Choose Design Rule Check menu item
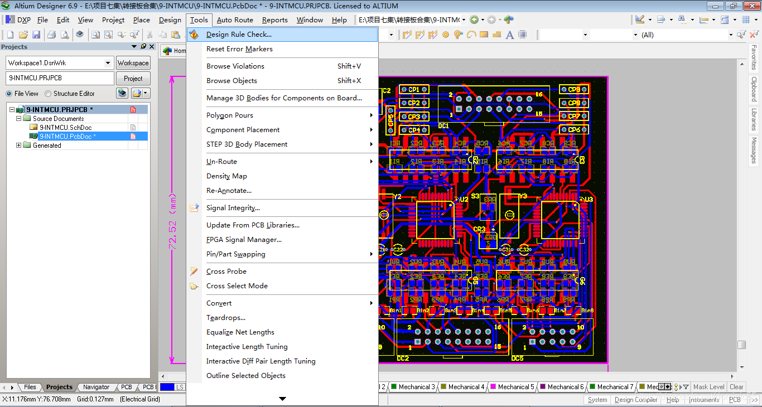Screen dimensions: 762x407 pyautogui.click(x=282, y=35)
